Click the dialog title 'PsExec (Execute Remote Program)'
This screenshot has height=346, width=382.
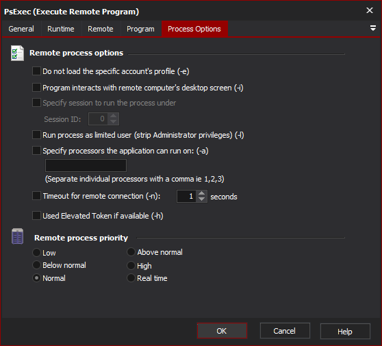click(x=71, y=12)
